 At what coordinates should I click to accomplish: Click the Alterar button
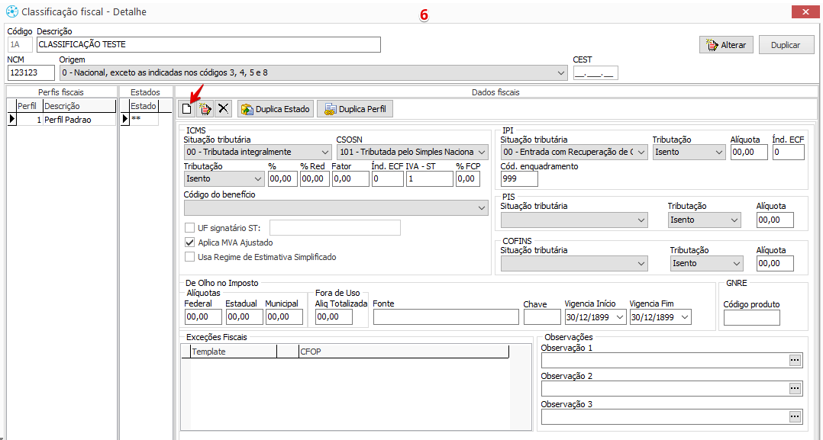726,45
